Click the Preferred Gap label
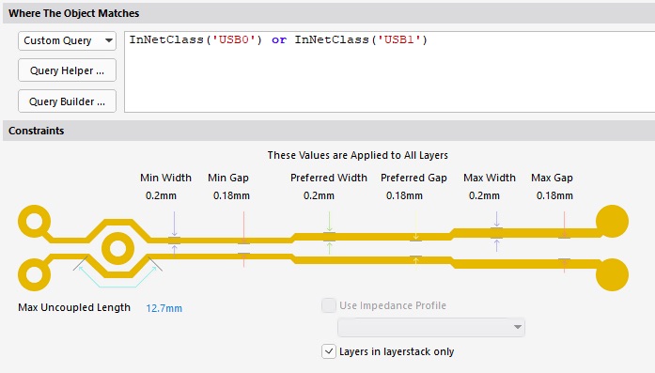The height and width of the screenshot is (373, 655). point(413,178)
